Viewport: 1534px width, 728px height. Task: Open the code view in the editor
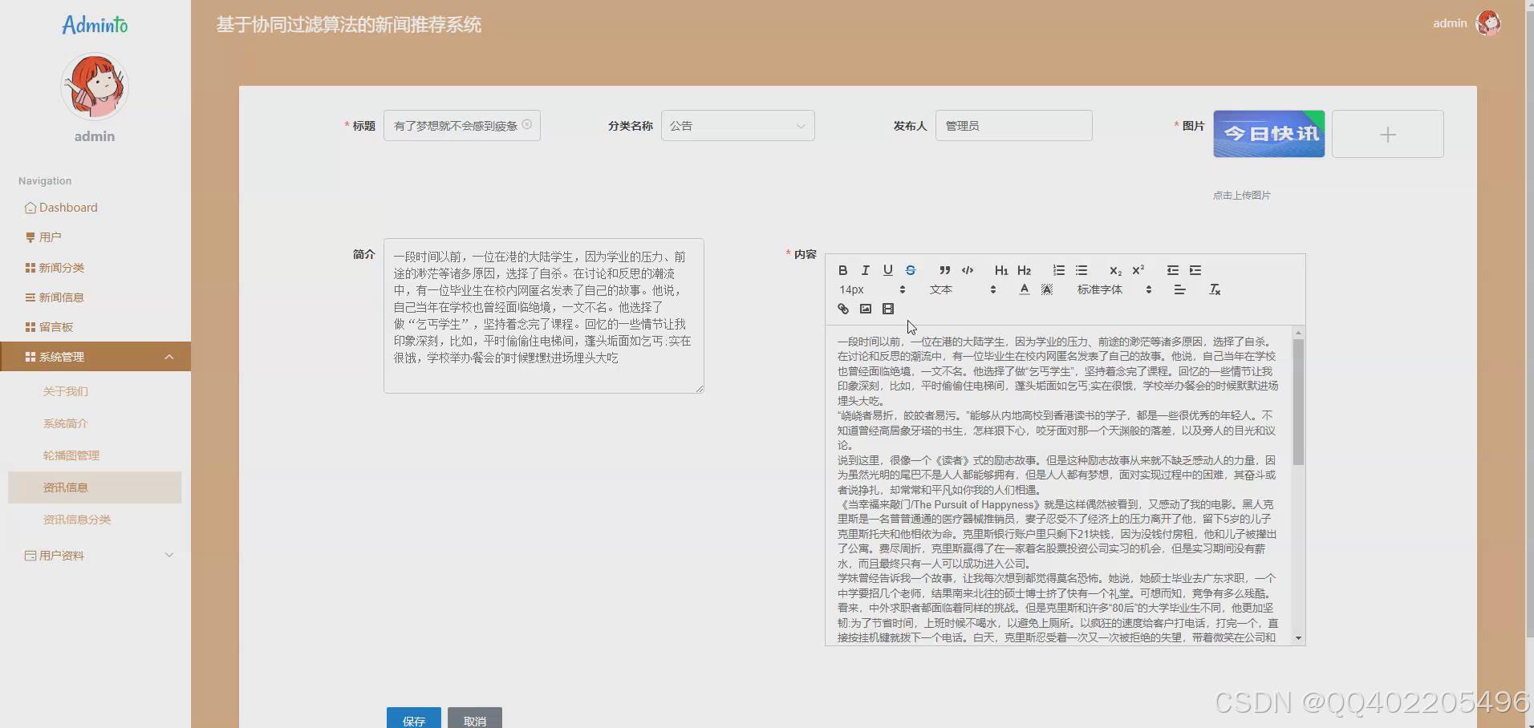coord(968,270)
